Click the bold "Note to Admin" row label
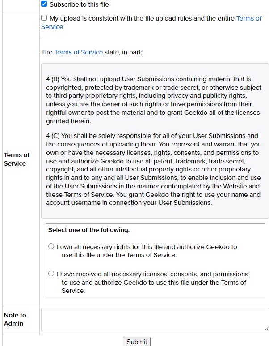 point(15,319)
